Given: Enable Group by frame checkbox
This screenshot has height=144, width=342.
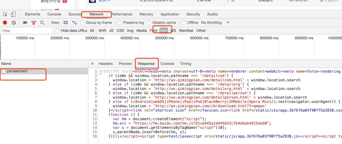Looking at the screenshot, I should 82,22.
